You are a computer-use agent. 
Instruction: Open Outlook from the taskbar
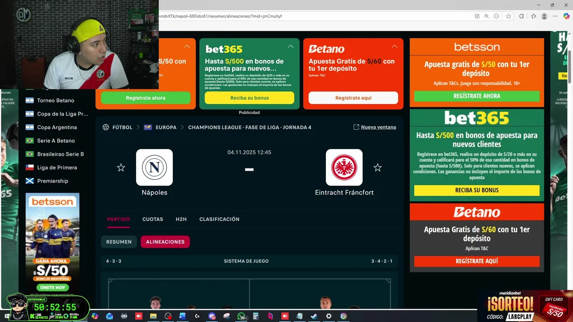[110, 316]
